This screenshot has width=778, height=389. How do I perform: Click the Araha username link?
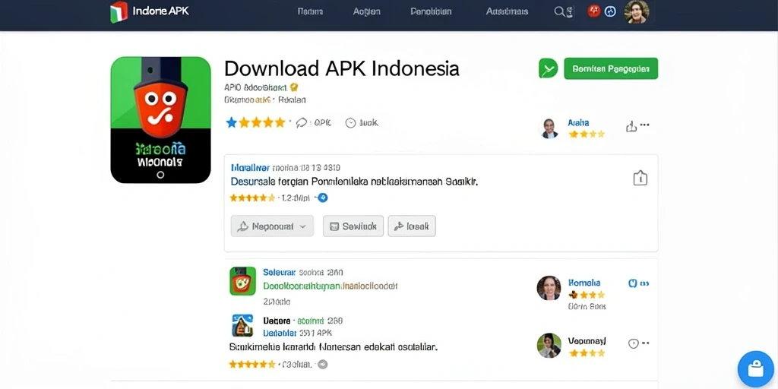pyautogui.click(x=578, y=122)
